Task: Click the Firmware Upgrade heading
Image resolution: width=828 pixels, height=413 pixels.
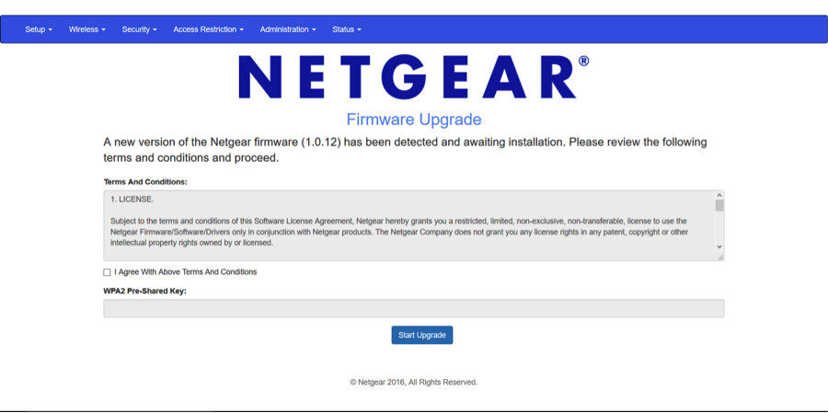Action: pyautogui.click(x=414, y=120)
